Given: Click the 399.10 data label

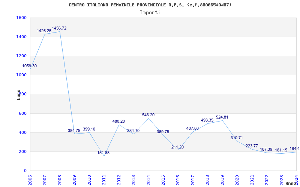Looking at the screenshot, I should (x=89, y=129).
